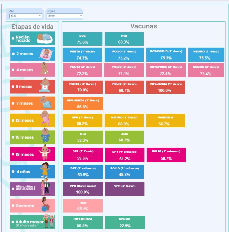Click the pregnant woman icon for Gestante

[x=45, y=204]
